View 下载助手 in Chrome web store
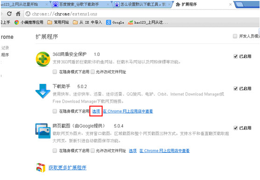This screenshot has height=180, width=260. [128, 111]
